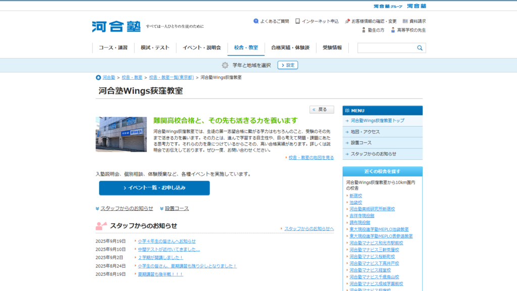
Task: Open the 校舎・教室 menu tab
Action: (x=246, y=48)
